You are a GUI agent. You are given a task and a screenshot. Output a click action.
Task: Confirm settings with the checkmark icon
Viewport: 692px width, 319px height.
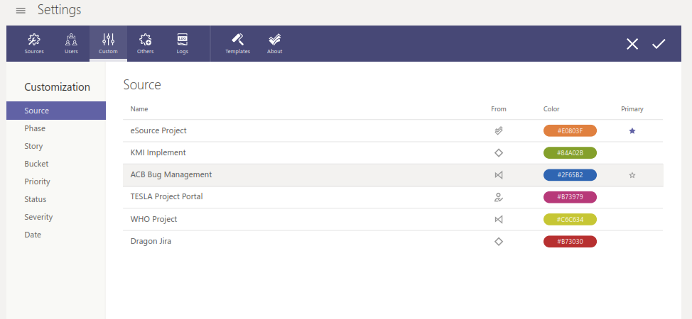point(659,44)
